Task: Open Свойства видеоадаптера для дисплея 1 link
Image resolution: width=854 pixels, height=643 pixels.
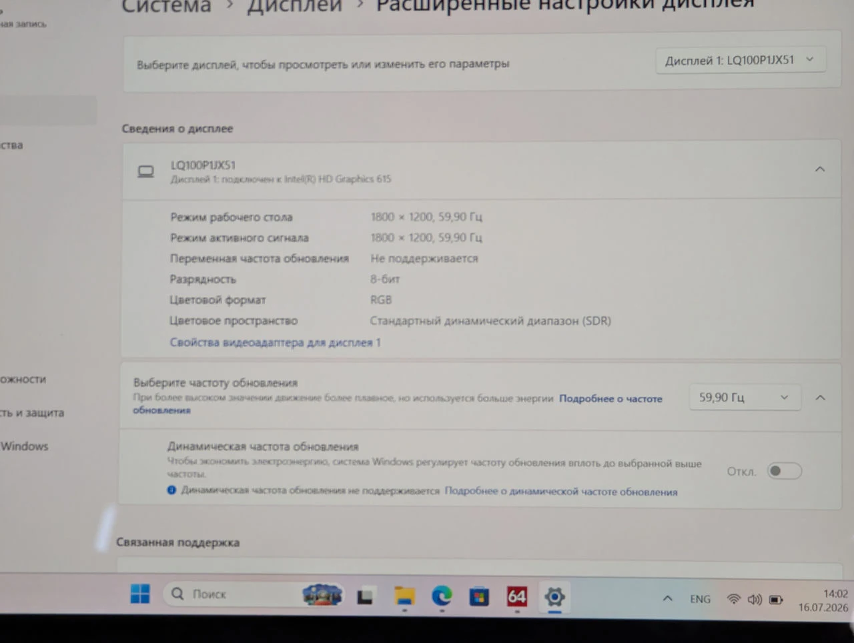Action: click(x=275, y=342)
